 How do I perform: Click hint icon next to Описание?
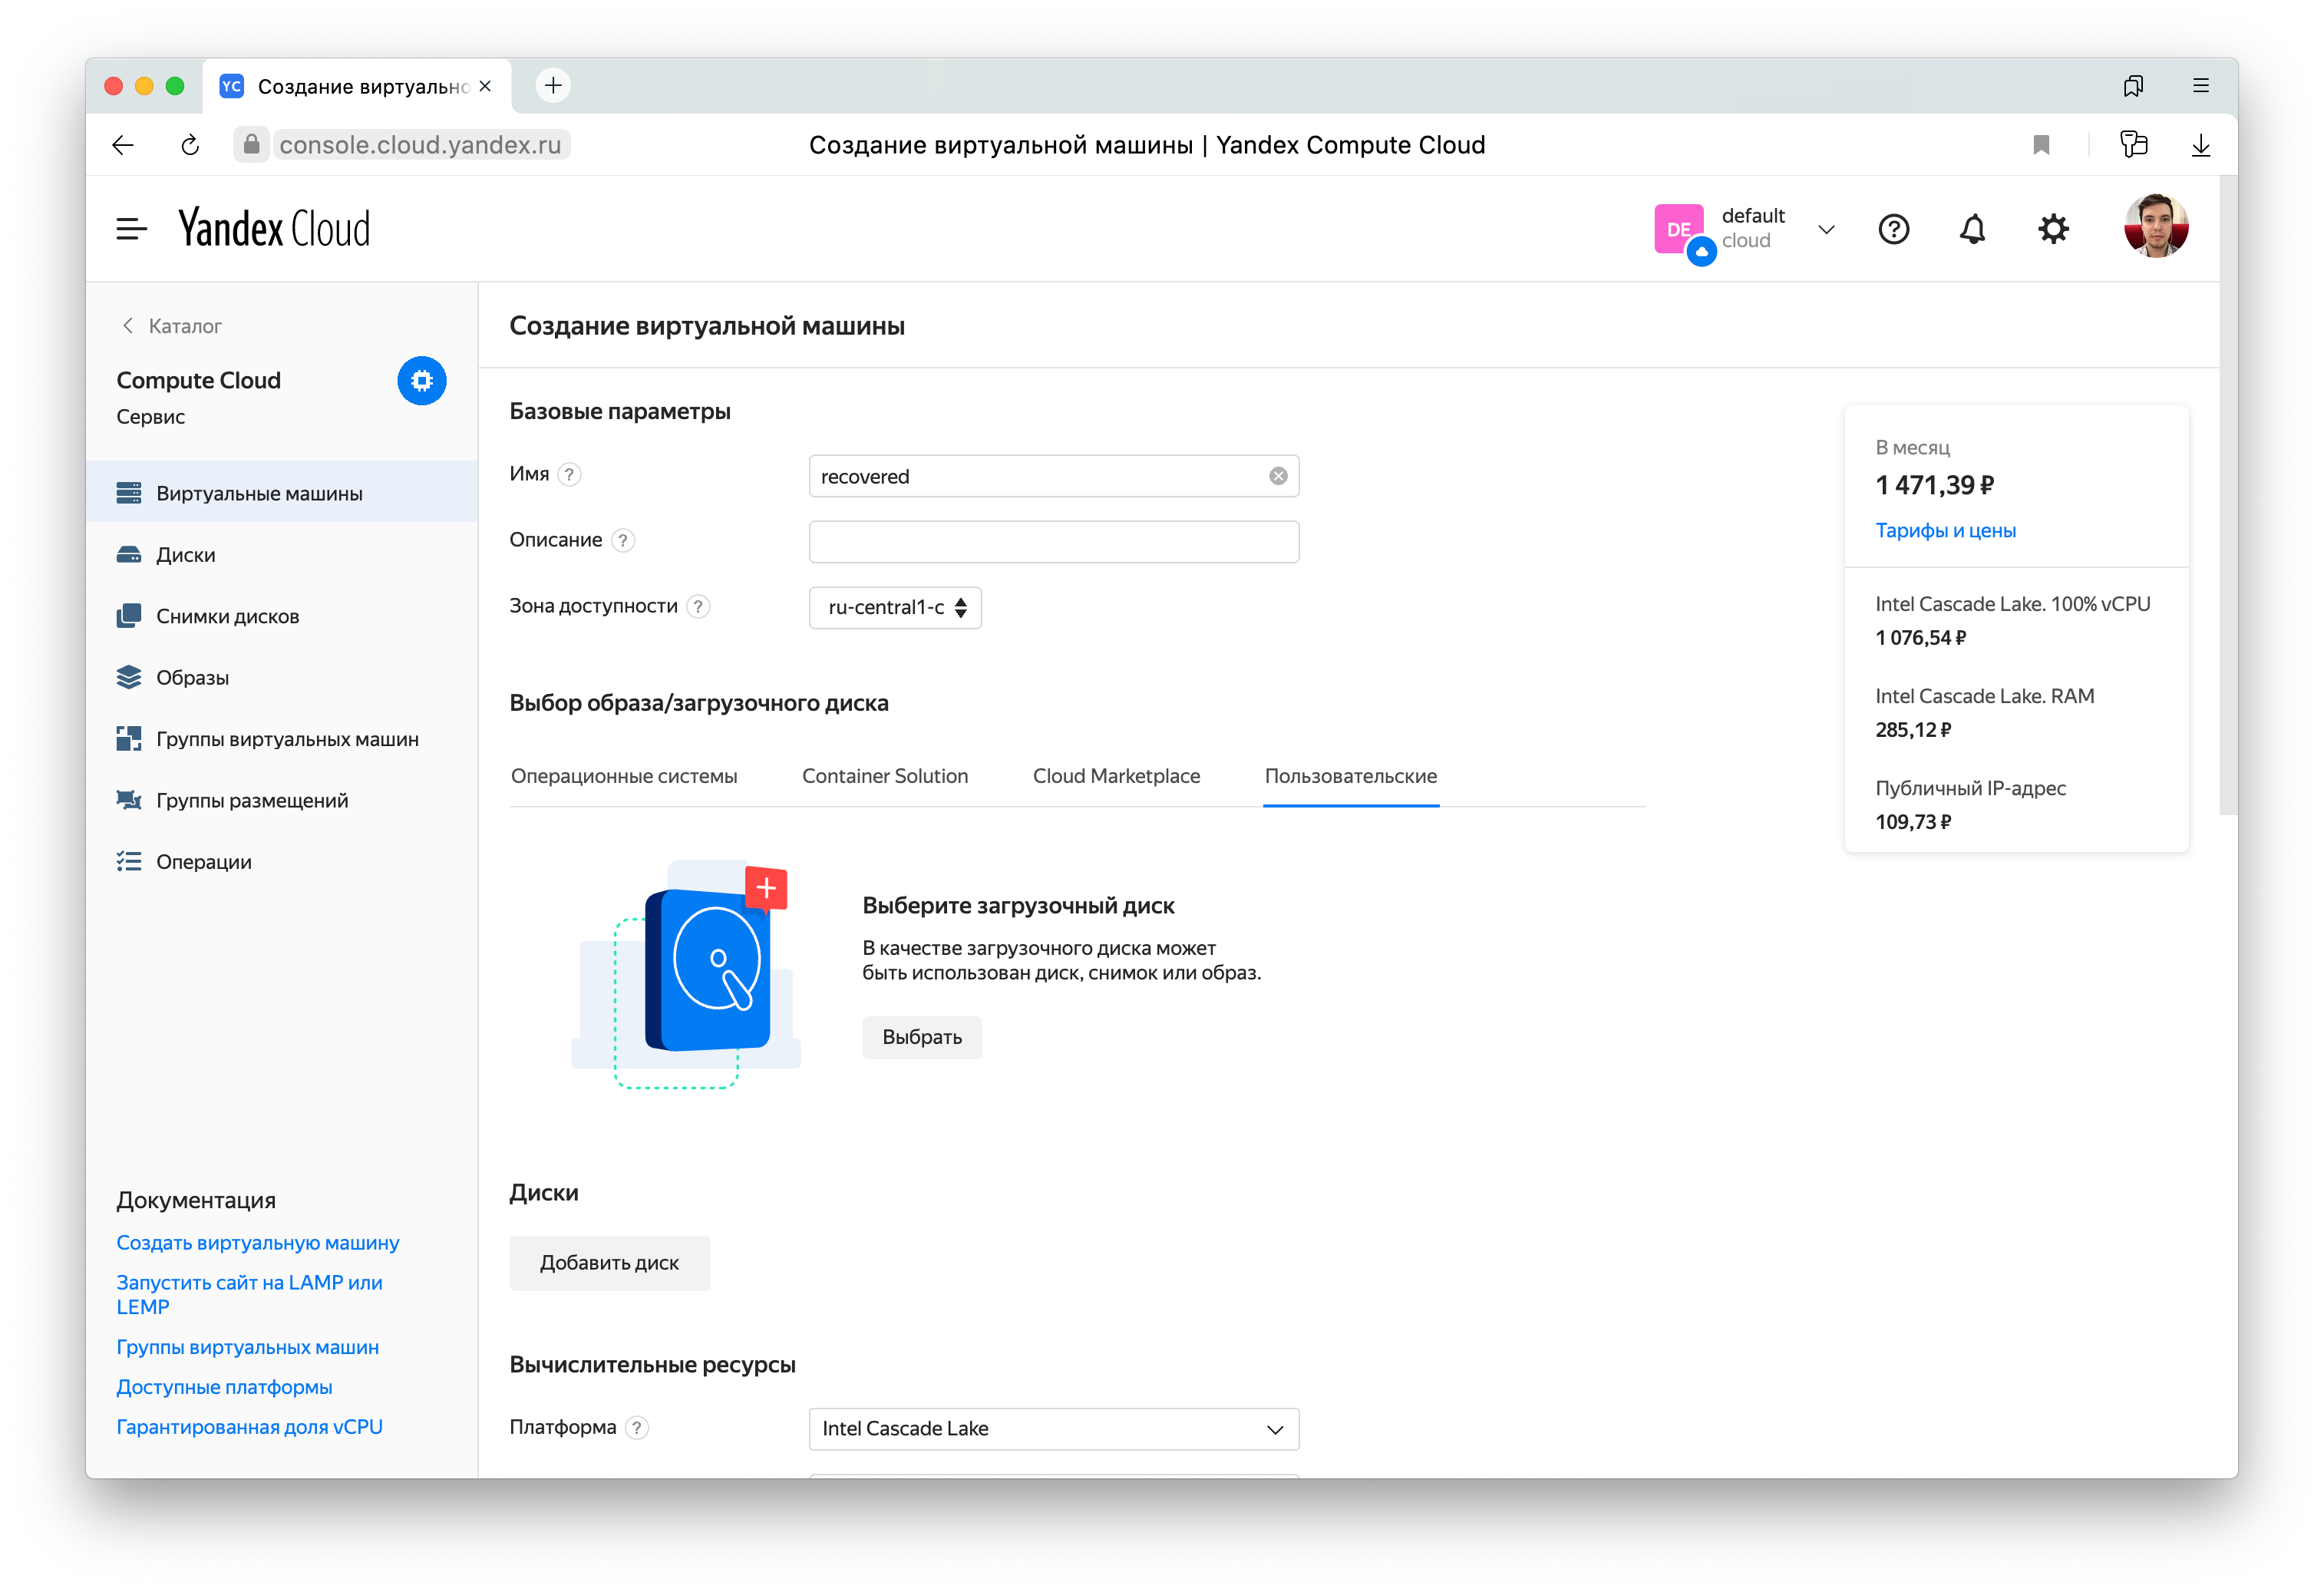coord(623,541)
